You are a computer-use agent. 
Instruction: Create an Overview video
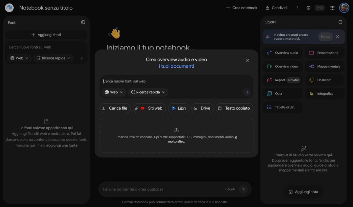pos(283,66)
